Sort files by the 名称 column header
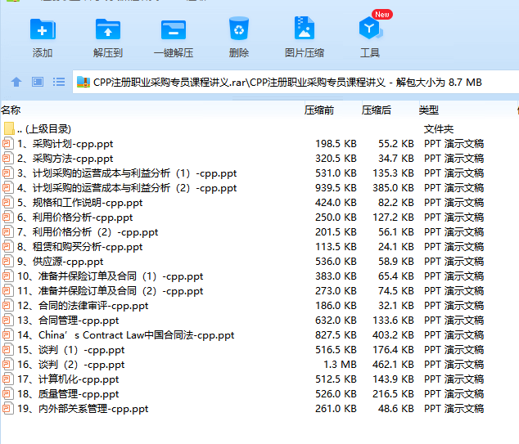 11,110
